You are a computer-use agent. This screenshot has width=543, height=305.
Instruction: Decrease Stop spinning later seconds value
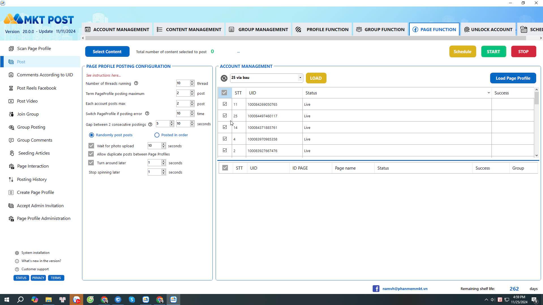point(164,174)
